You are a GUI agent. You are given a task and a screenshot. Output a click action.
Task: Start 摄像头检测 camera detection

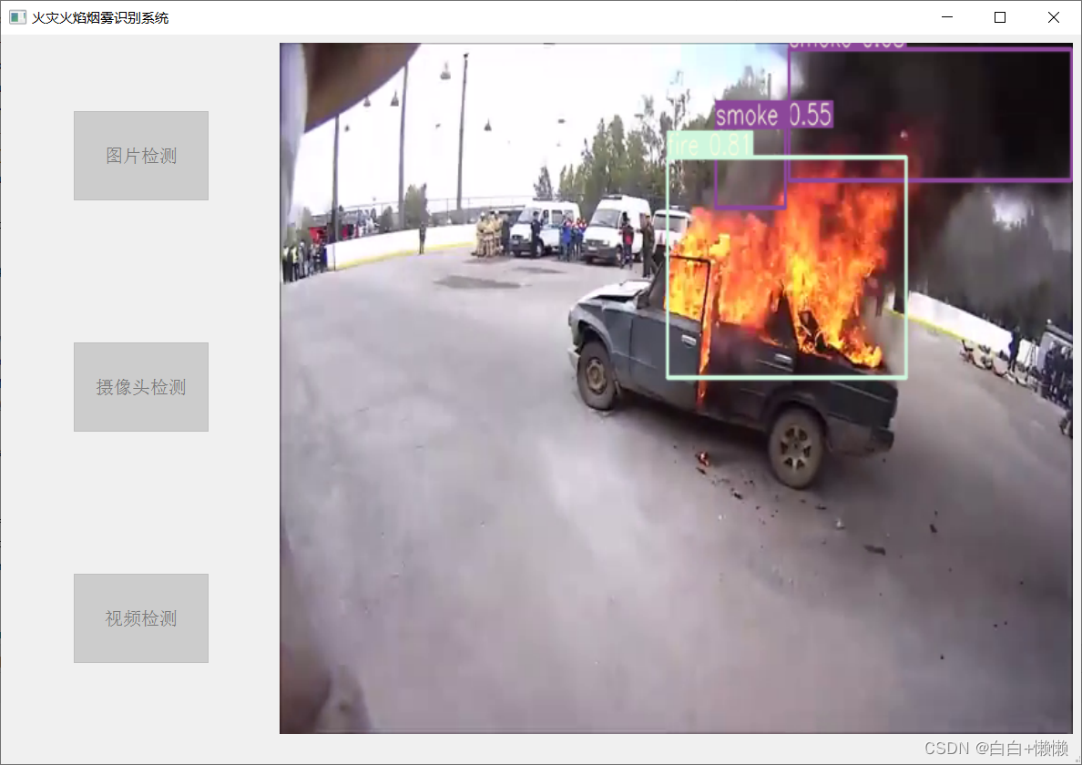(x=141, y=387)
